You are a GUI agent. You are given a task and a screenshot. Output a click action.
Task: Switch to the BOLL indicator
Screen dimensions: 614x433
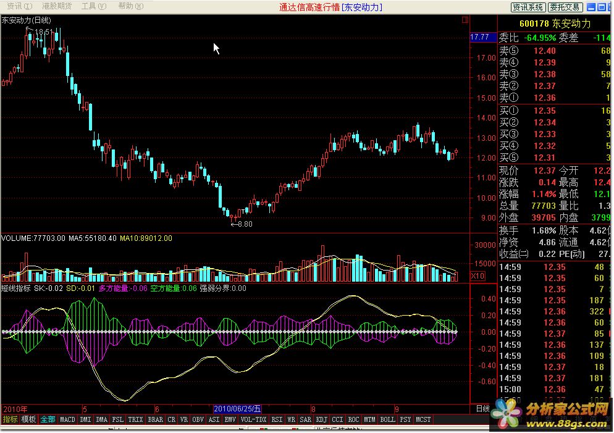tap(387, 419)
